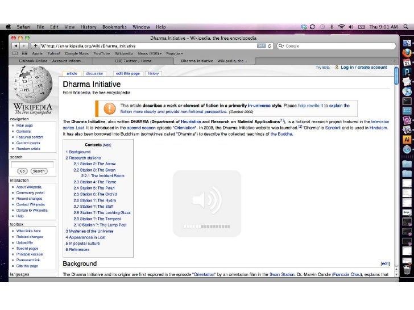The width and height of the screenshot is (414, 310).
Task: Open Terminal from the Dock
Action: [x=407, y=101]
